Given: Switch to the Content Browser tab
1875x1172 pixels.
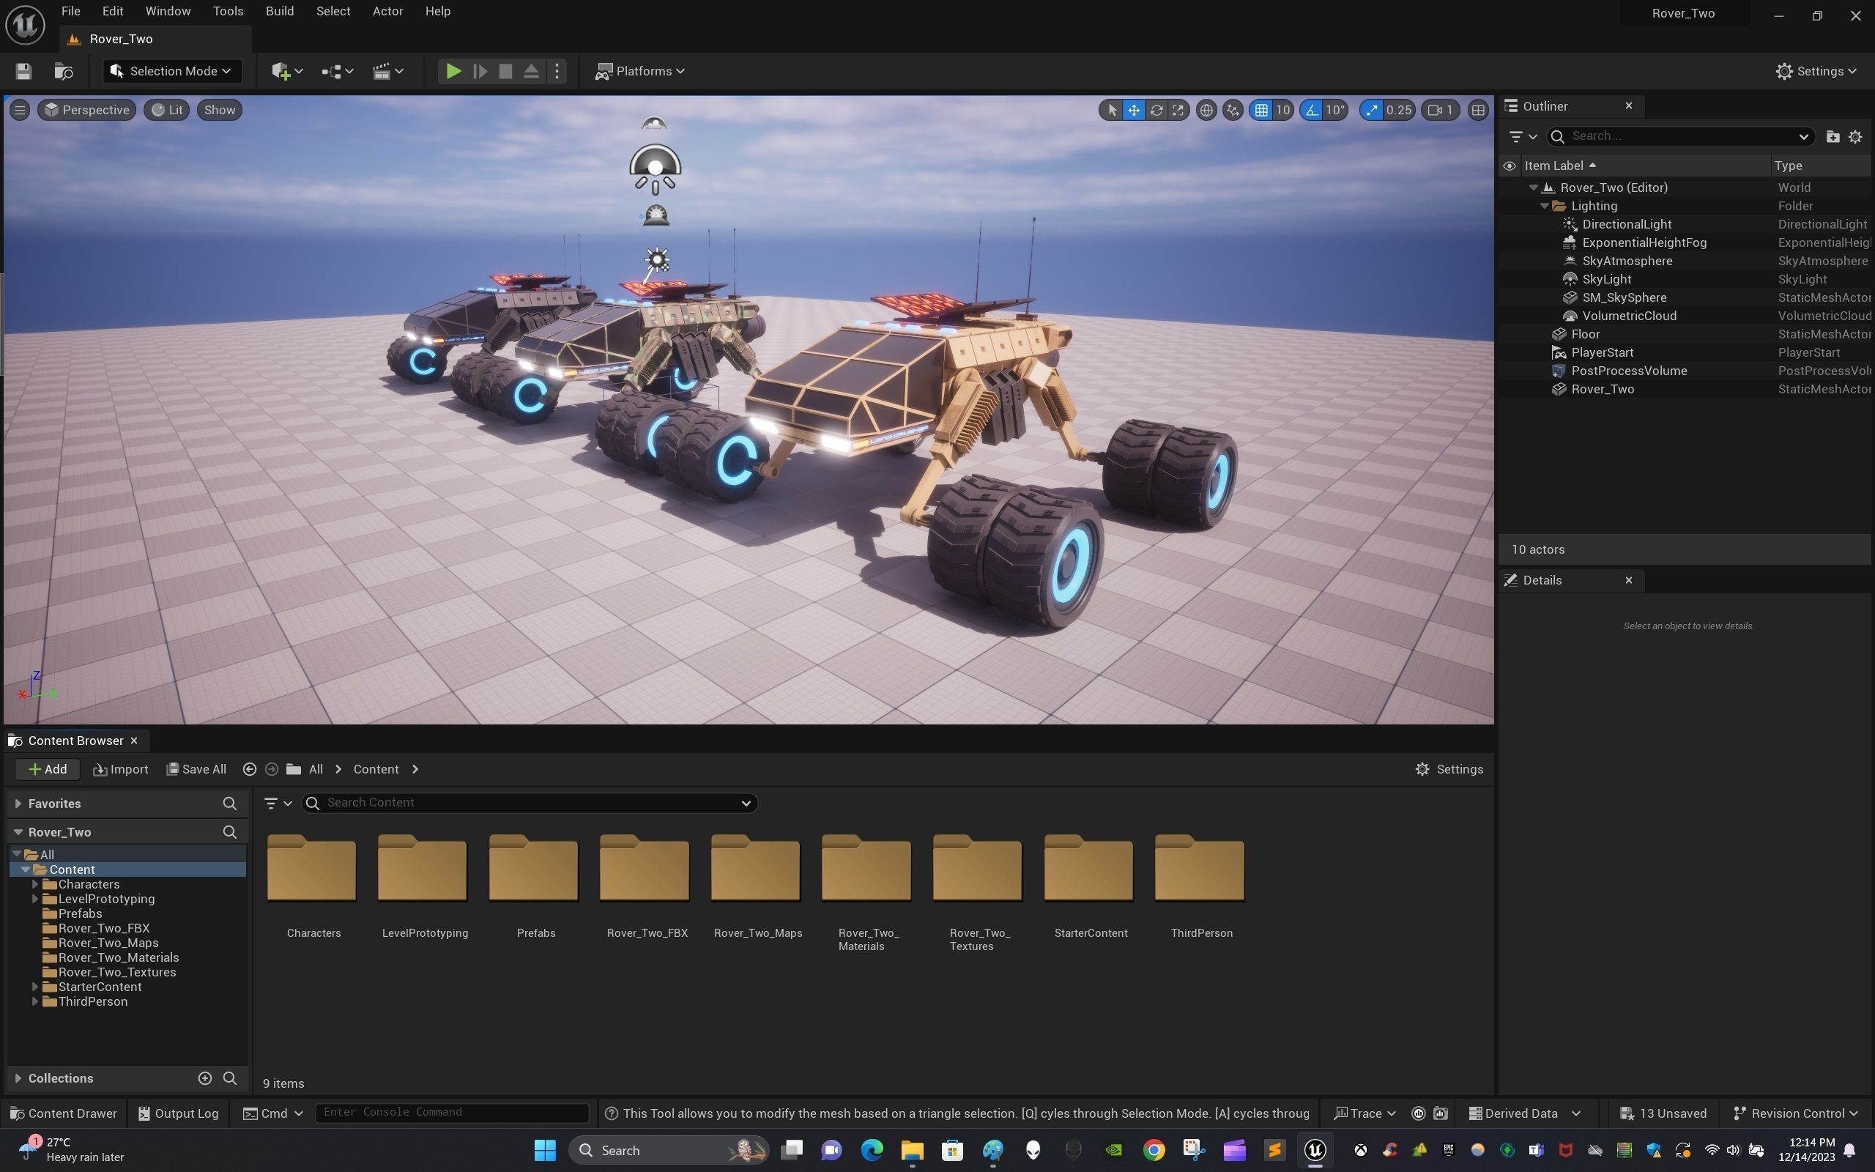Looking at the screenshot, I should coord(75,741).
